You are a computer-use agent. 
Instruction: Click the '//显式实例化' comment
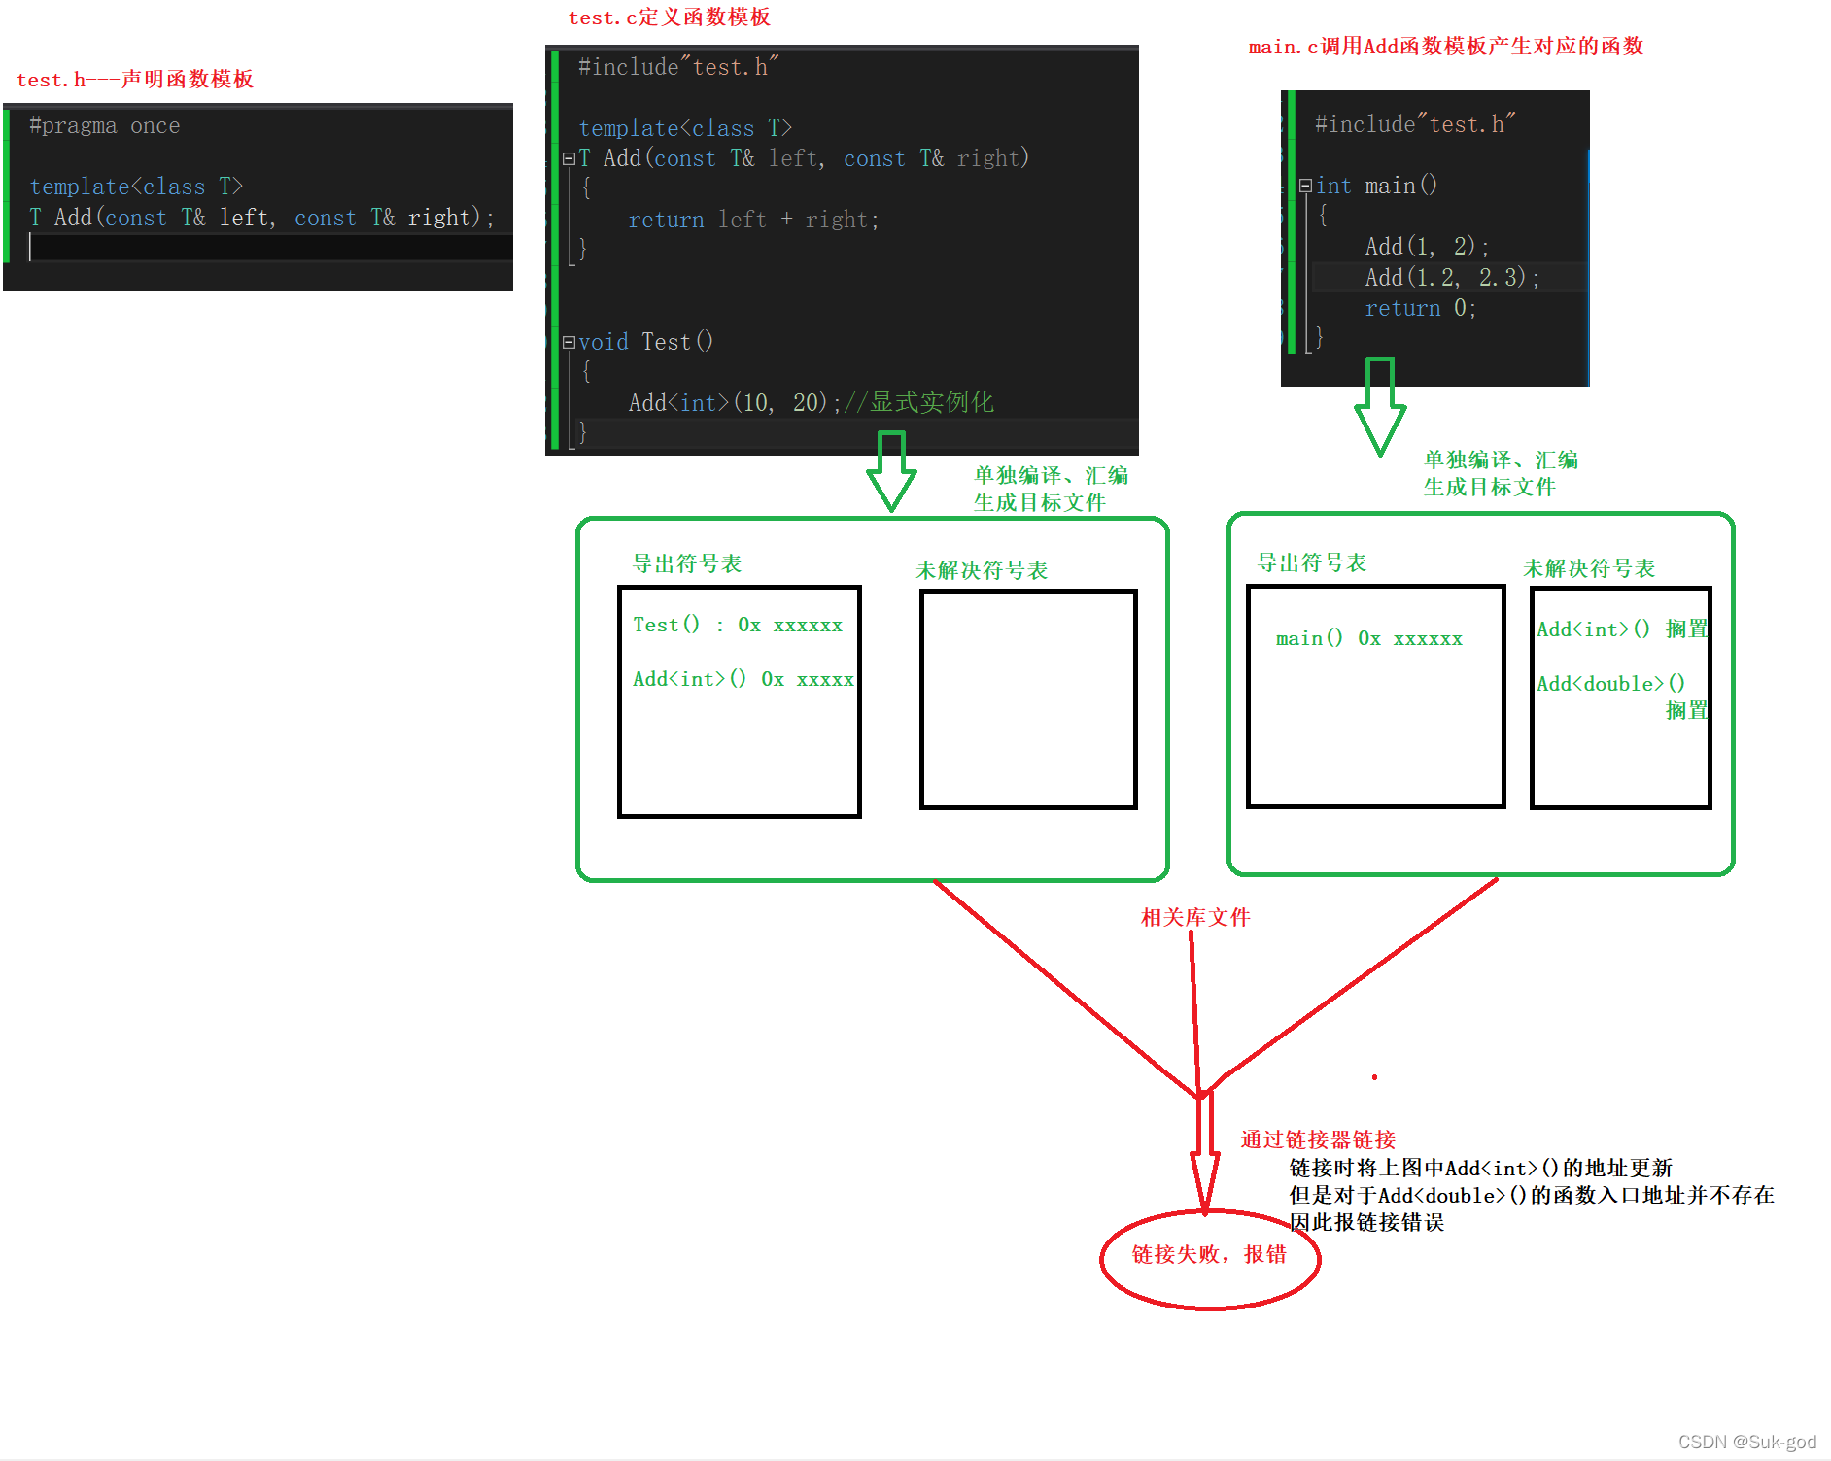[918, 402]
